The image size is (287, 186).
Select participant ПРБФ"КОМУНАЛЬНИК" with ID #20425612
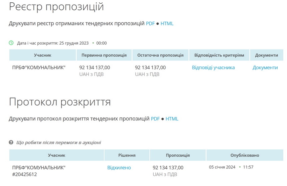coord(39,171)
